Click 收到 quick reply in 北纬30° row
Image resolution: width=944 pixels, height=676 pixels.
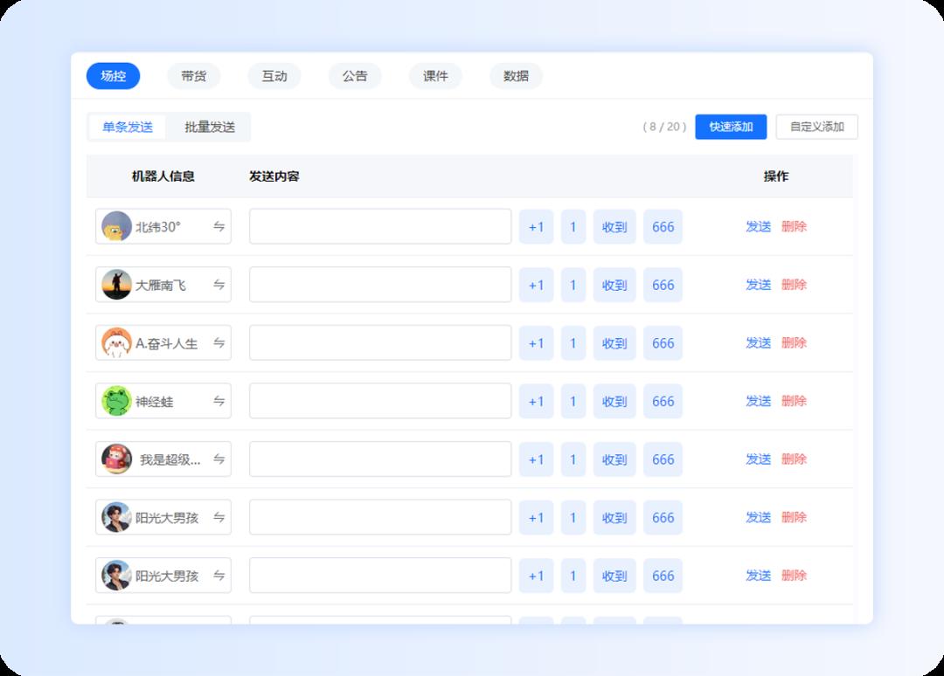click(614, 227)
